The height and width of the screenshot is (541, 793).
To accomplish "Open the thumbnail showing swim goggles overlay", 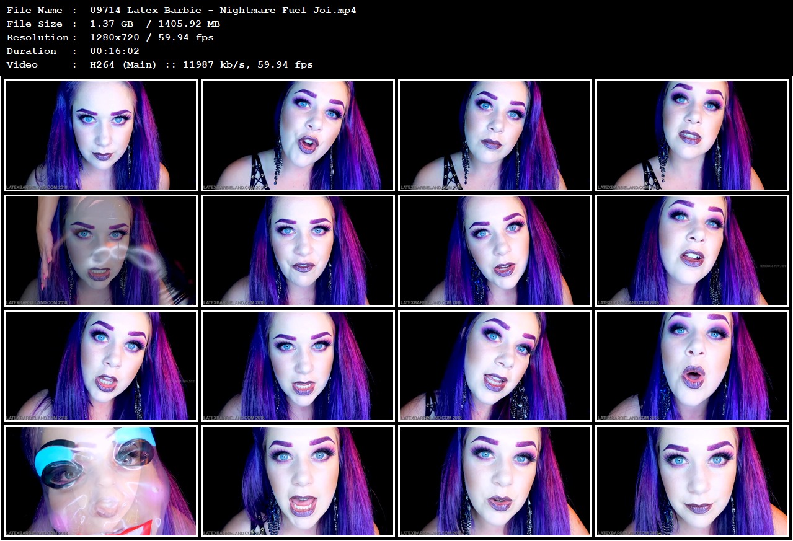I will (100, 481).
